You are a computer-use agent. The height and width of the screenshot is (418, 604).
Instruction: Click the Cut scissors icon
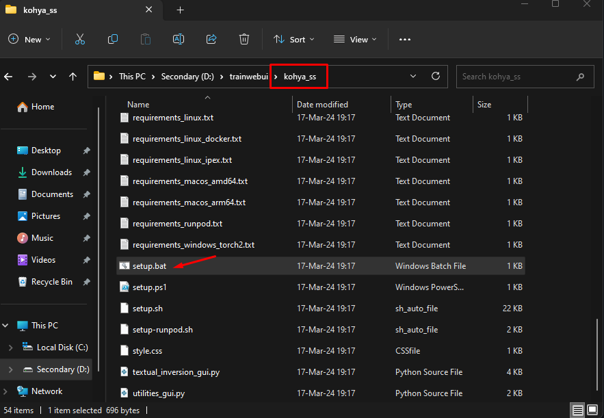coord(80,40)
